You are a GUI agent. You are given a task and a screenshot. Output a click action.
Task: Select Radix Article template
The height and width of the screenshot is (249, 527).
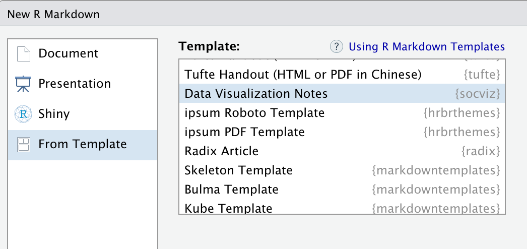[342, 151]
